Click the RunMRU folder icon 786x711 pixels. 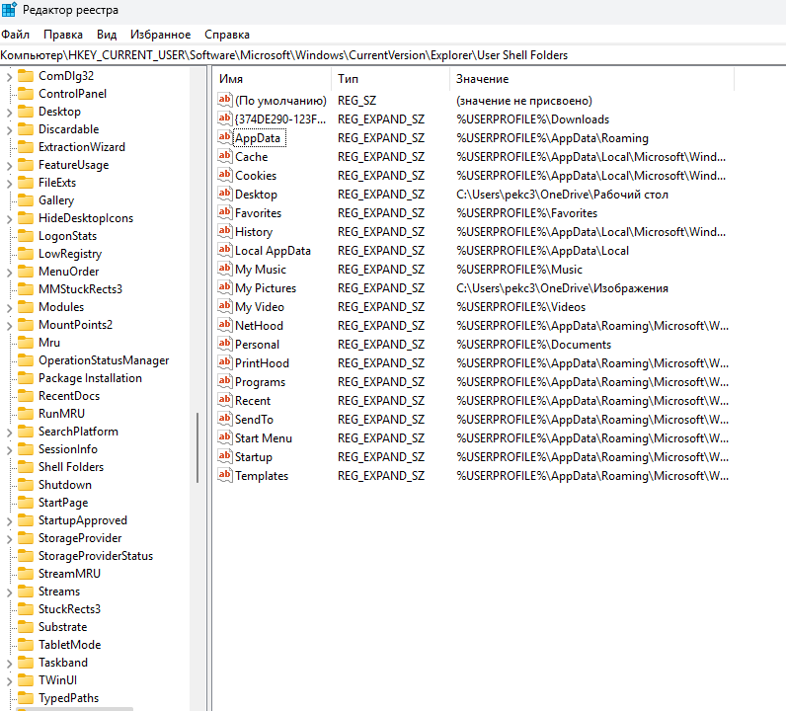tap(25, 413)
